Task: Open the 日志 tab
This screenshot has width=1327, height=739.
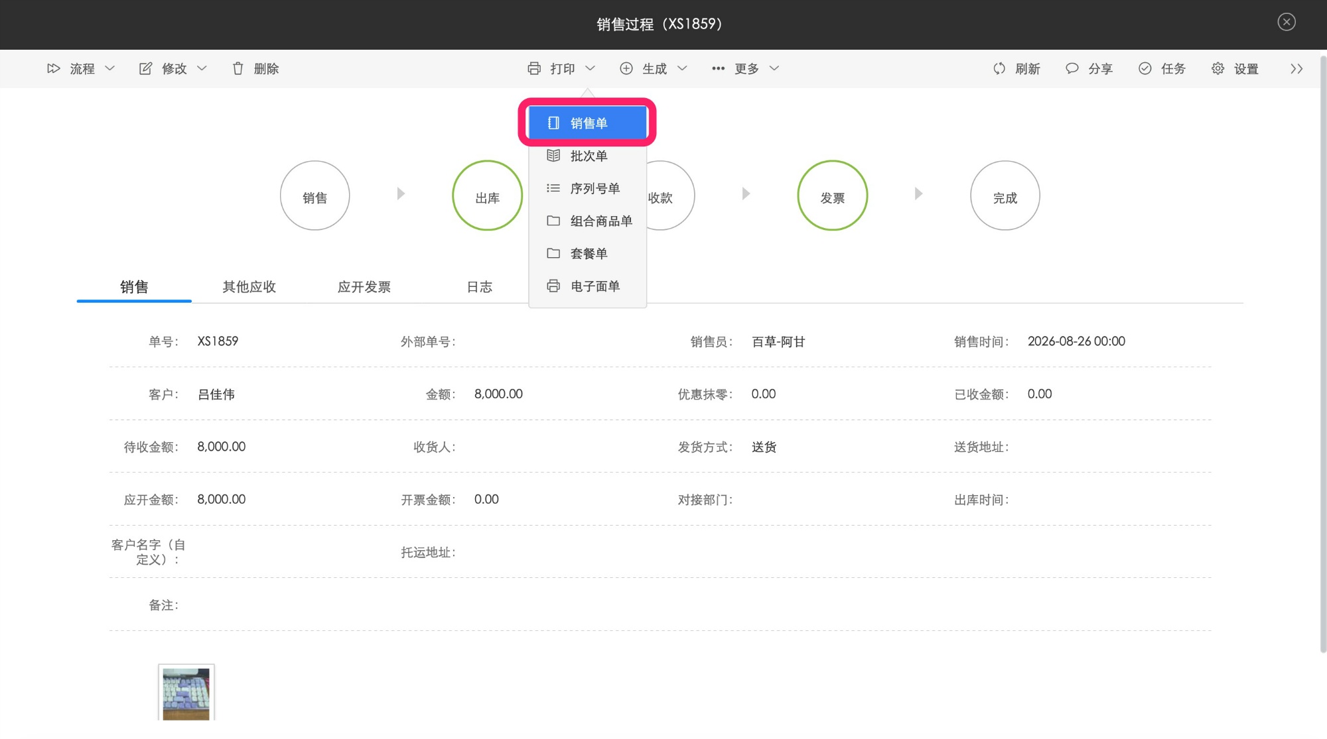Action: coord(479,286)
